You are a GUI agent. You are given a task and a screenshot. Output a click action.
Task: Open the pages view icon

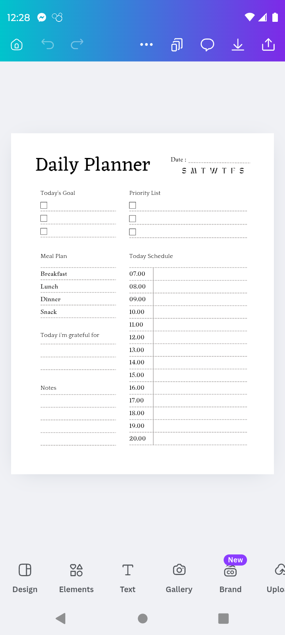[177, 44]
